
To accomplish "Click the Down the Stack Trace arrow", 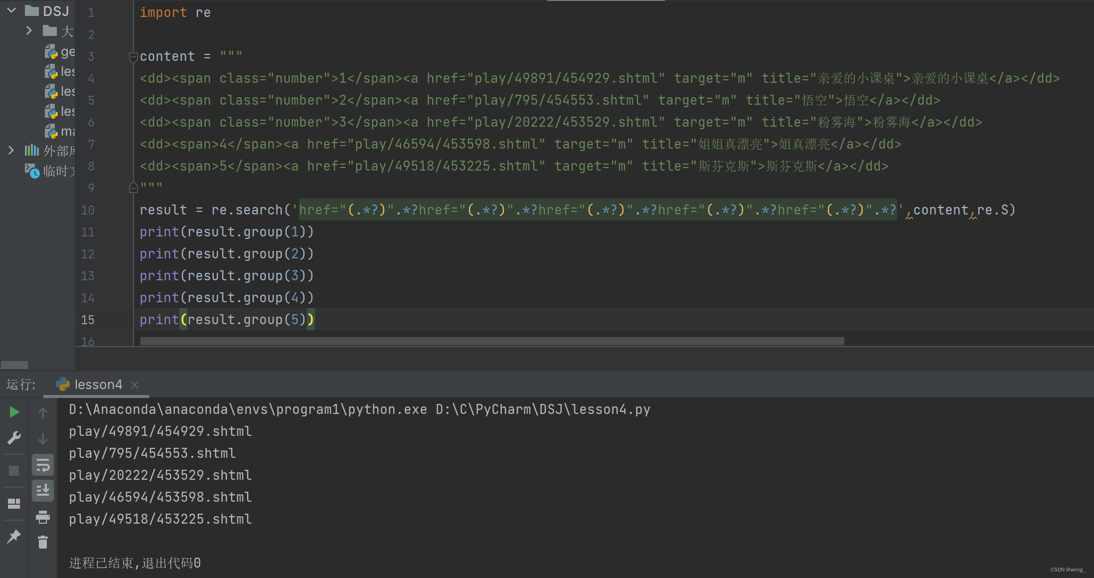I will click(43, 439).
